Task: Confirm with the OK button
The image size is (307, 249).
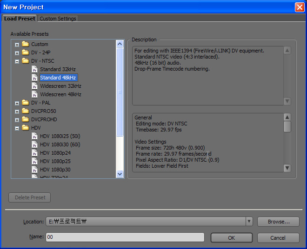Action: pyautogui.click(x=232, y=238)
